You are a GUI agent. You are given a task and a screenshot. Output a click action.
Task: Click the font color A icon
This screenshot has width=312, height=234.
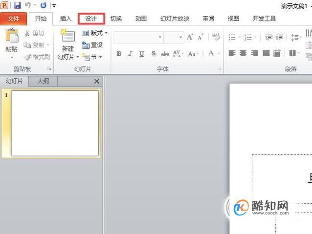(211, 53)
